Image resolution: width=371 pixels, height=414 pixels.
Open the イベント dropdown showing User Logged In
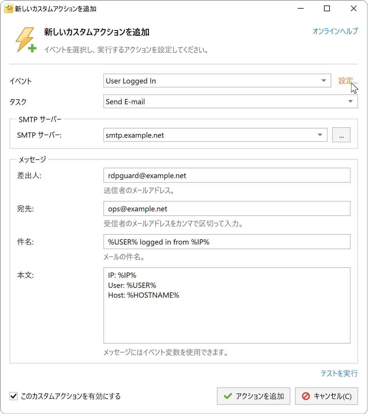217,81
